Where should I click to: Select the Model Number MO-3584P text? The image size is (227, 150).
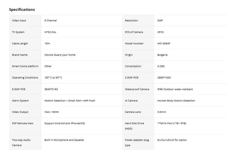point(164,44)
